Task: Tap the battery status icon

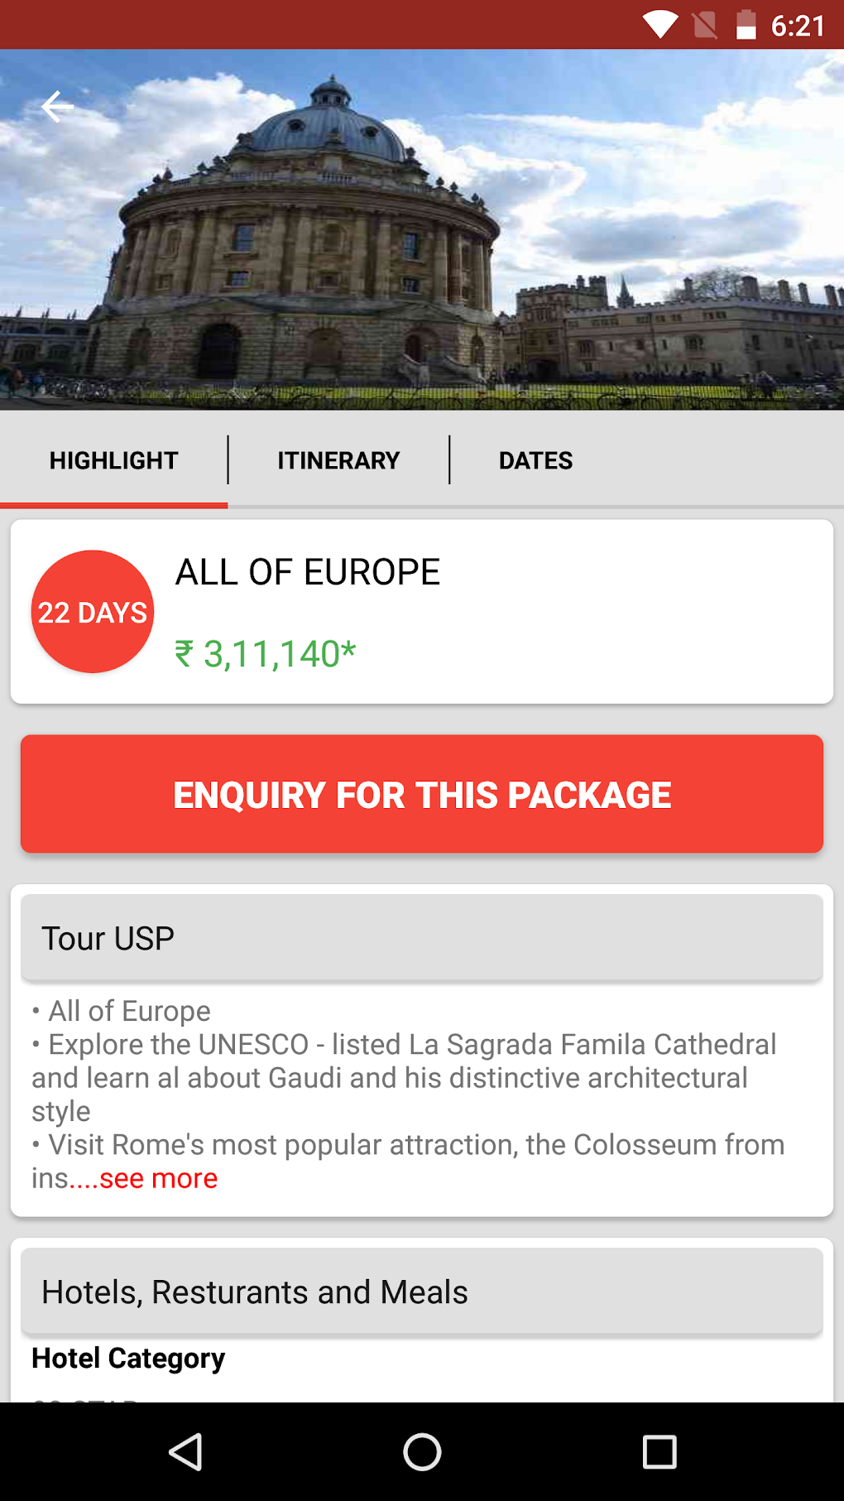Action: click(x=746, y=25)
